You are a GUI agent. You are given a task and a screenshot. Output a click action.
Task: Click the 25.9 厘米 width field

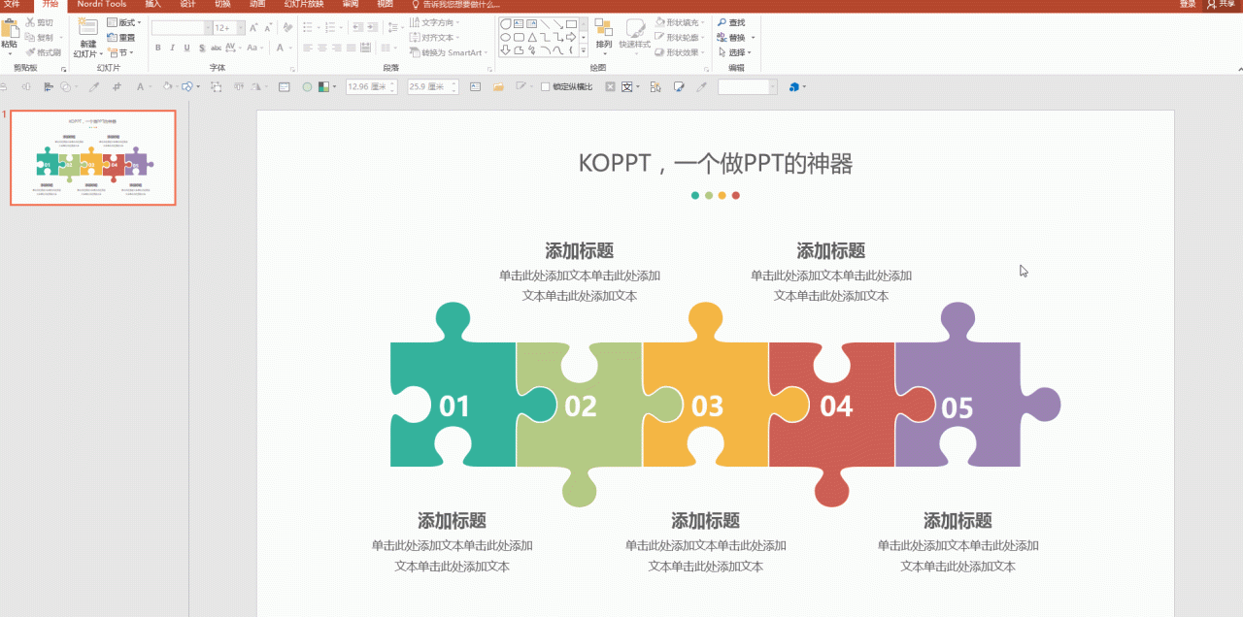pos(432,86)
